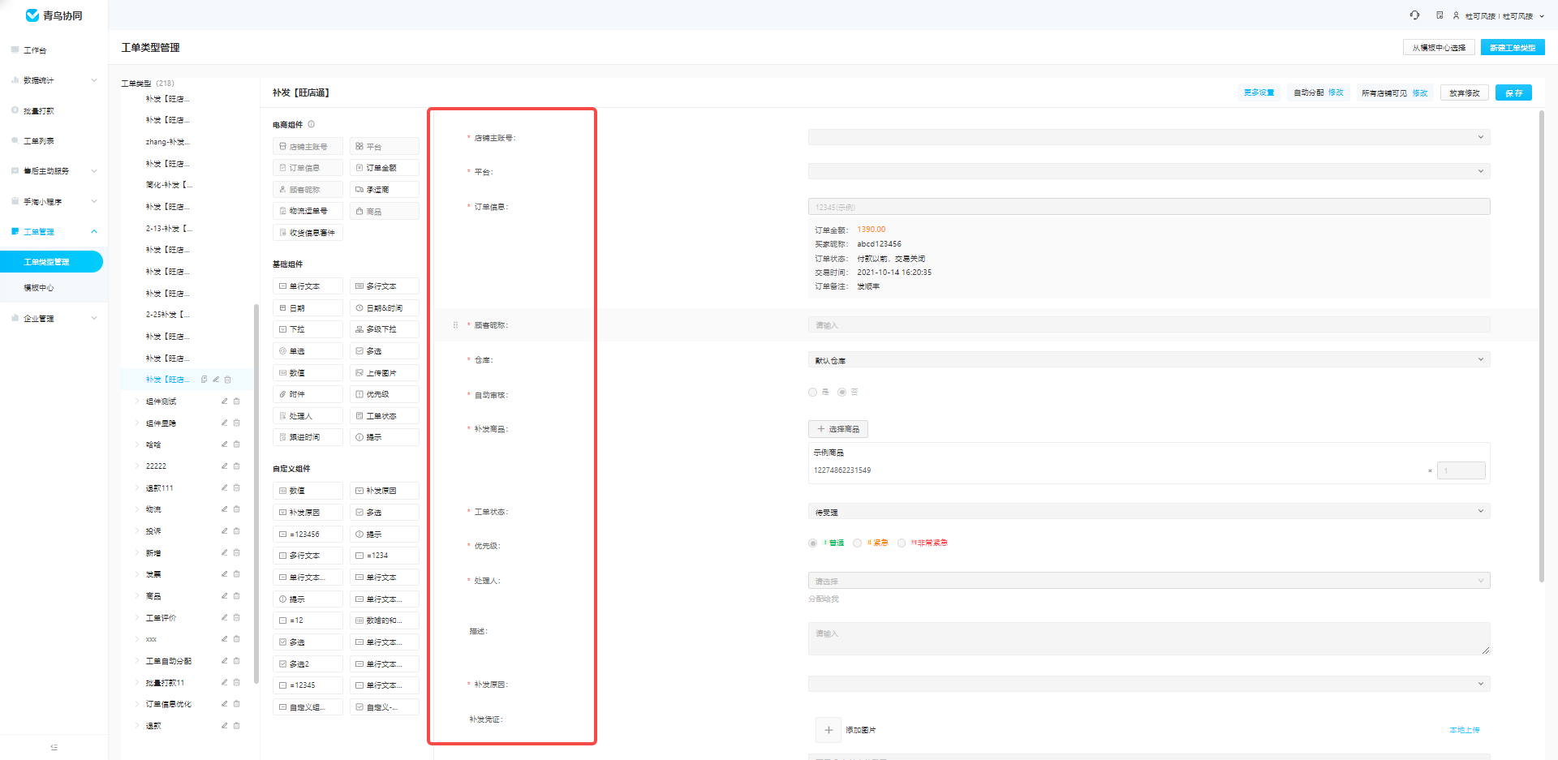
Task: Expand the 工单自动分配 tree item
Action: point(136,661)
